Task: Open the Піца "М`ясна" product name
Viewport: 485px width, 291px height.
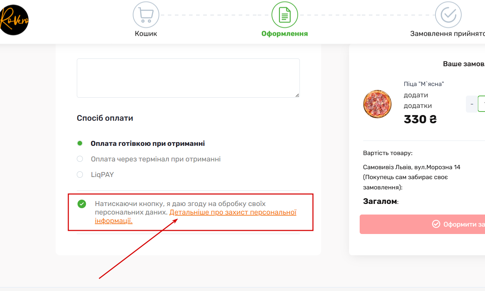Action: (x=424, y=84)
